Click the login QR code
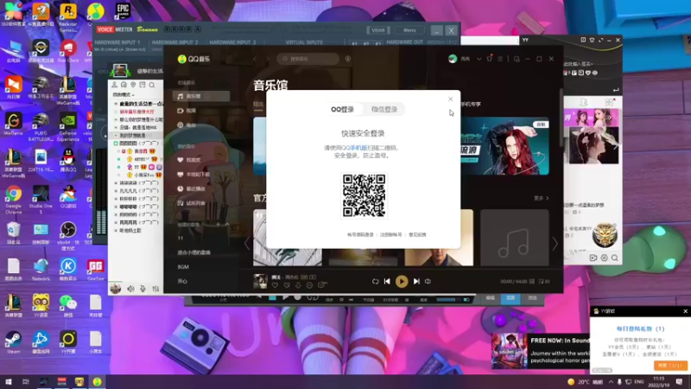This screenshot has width=691, height=389. click(x=364, y=195)
